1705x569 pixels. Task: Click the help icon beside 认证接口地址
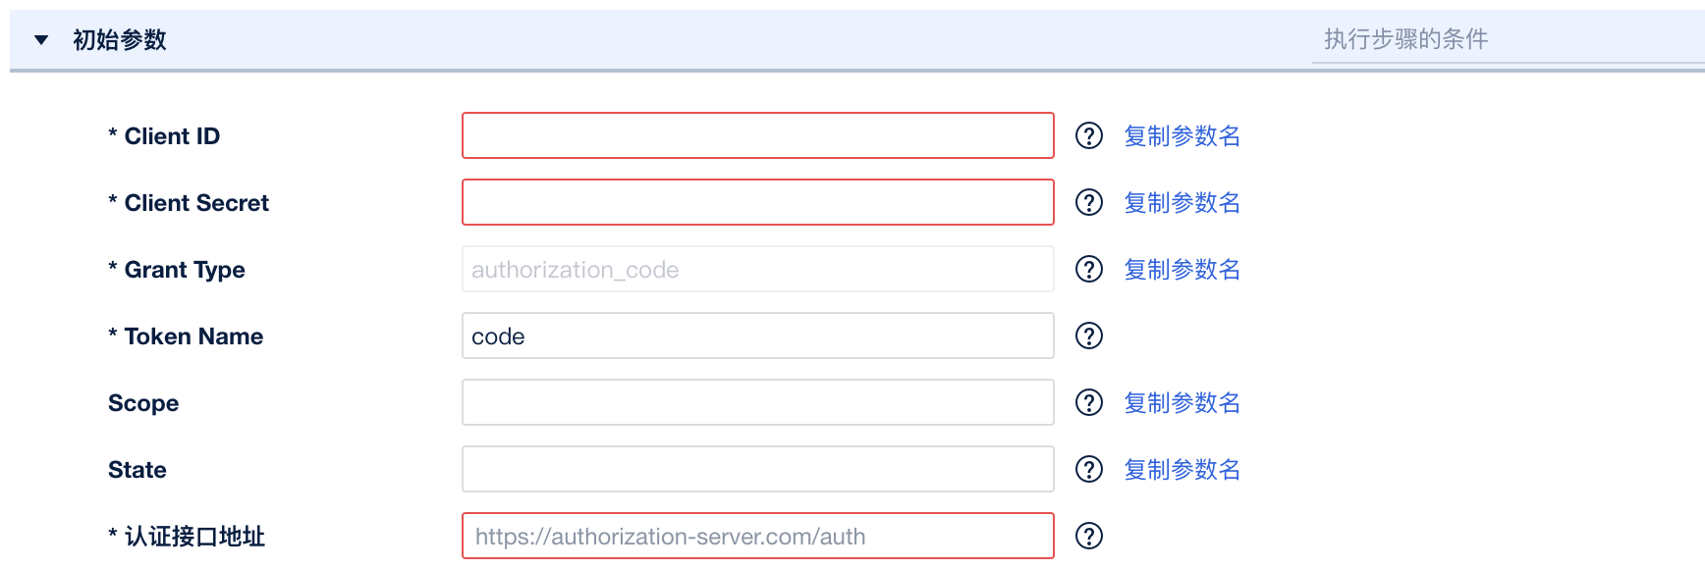pos(1089,536)
